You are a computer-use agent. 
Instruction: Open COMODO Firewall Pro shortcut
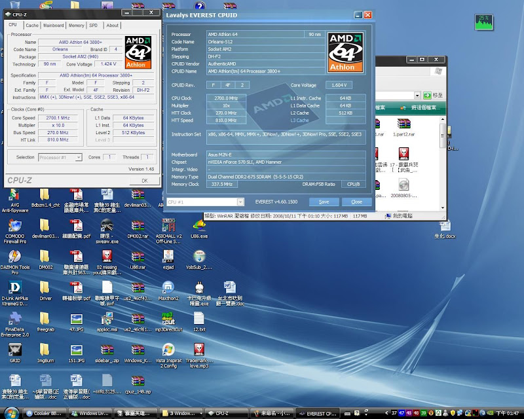point(14,231)
